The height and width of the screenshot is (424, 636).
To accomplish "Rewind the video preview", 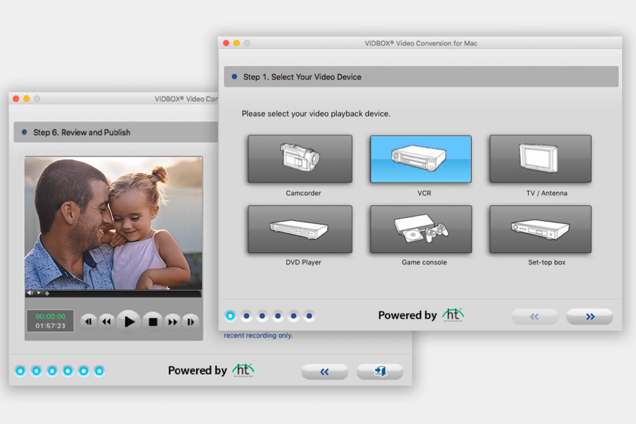I will pyautogui.click(x=106, y=322).
